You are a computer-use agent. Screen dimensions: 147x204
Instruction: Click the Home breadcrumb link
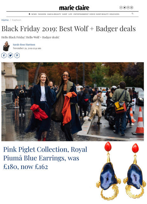coord(5,20)
